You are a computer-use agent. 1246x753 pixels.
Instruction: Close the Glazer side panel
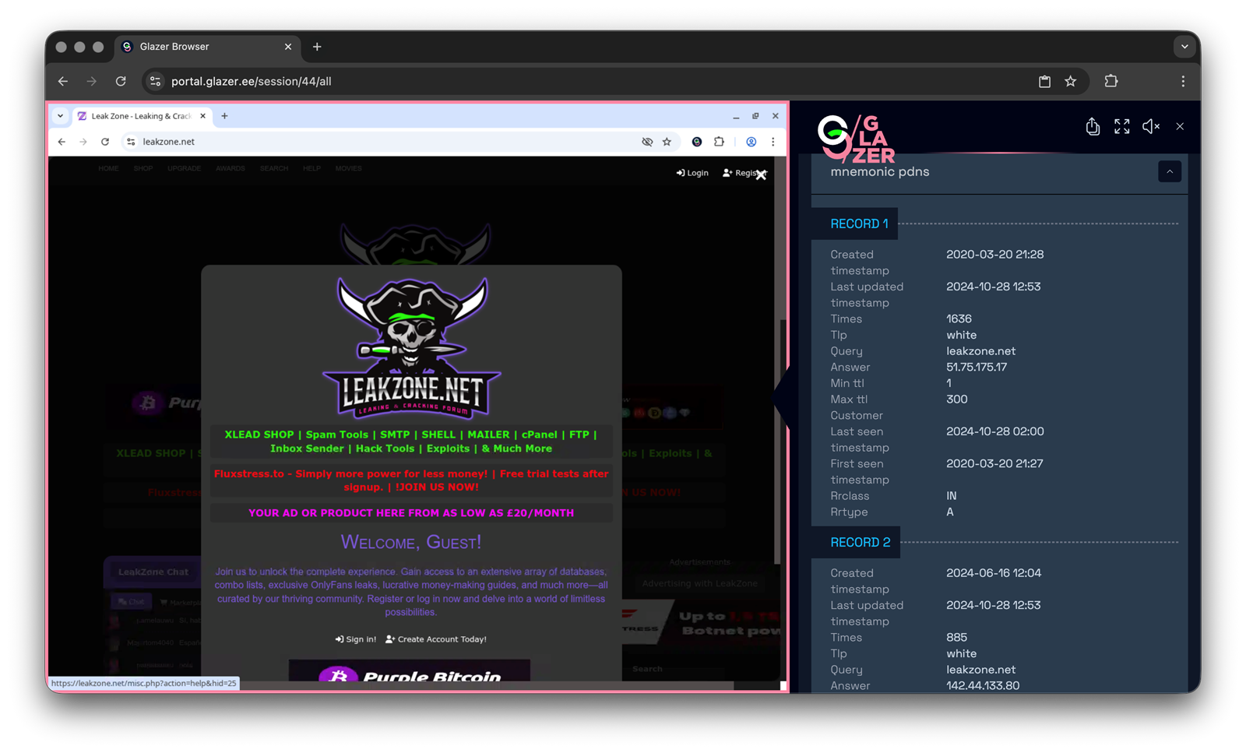(1180, 127)
